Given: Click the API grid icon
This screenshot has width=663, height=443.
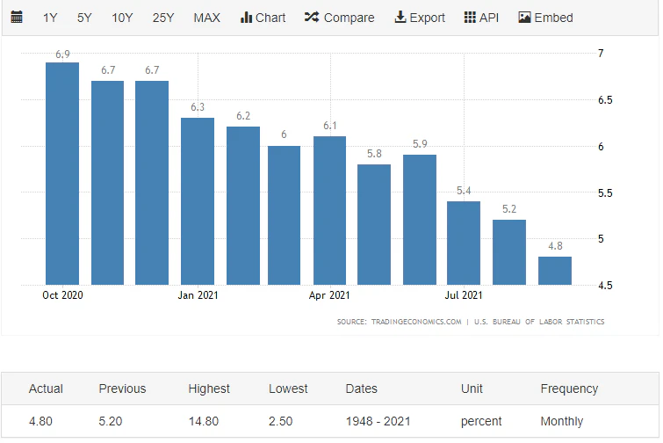Looking at the screenshot, I should pyautogui.click(x=470, y=18).
